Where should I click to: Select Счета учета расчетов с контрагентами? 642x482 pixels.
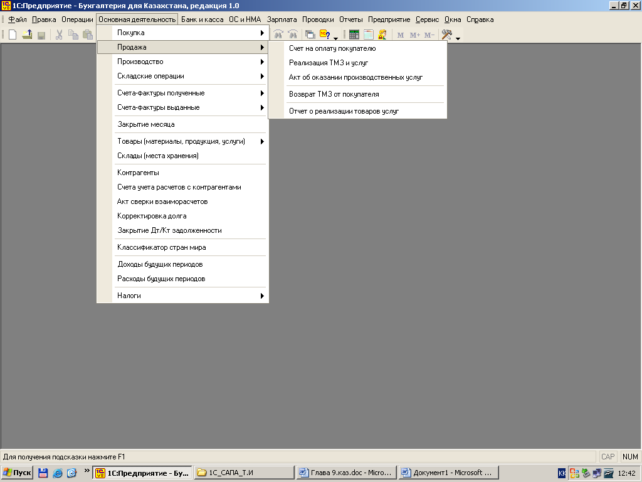coord(182,187)
